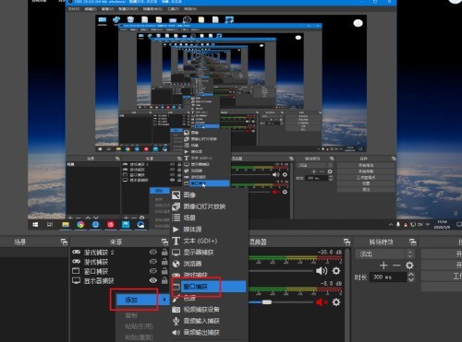Add a transition with the plus icon
Screen dimensions: 462x342
[383, 265]
